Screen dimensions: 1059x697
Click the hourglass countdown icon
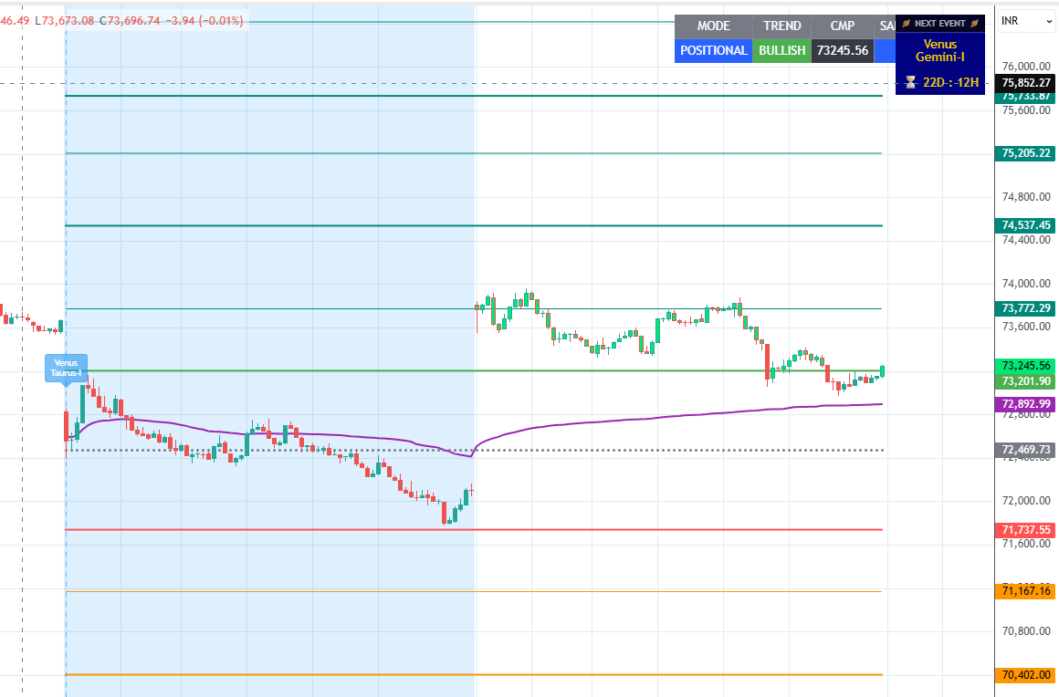tap(910, 82)
